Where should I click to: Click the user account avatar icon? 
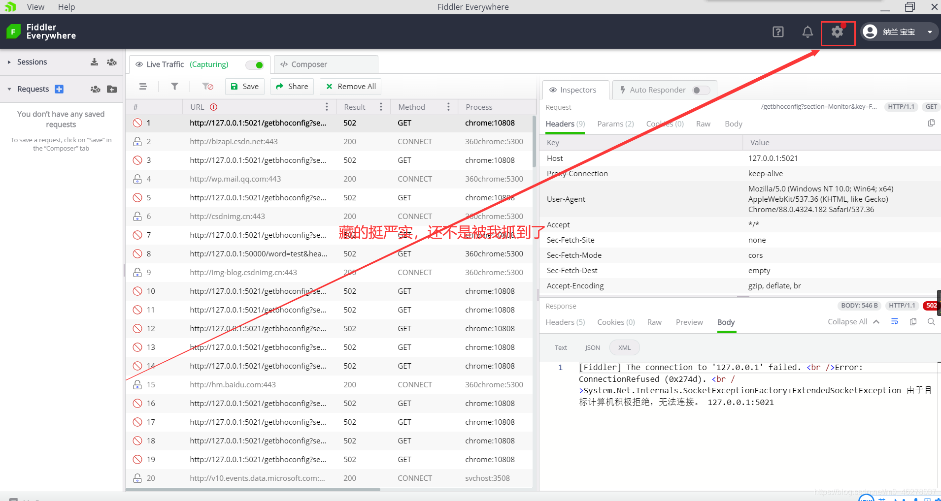coord(871,31)
